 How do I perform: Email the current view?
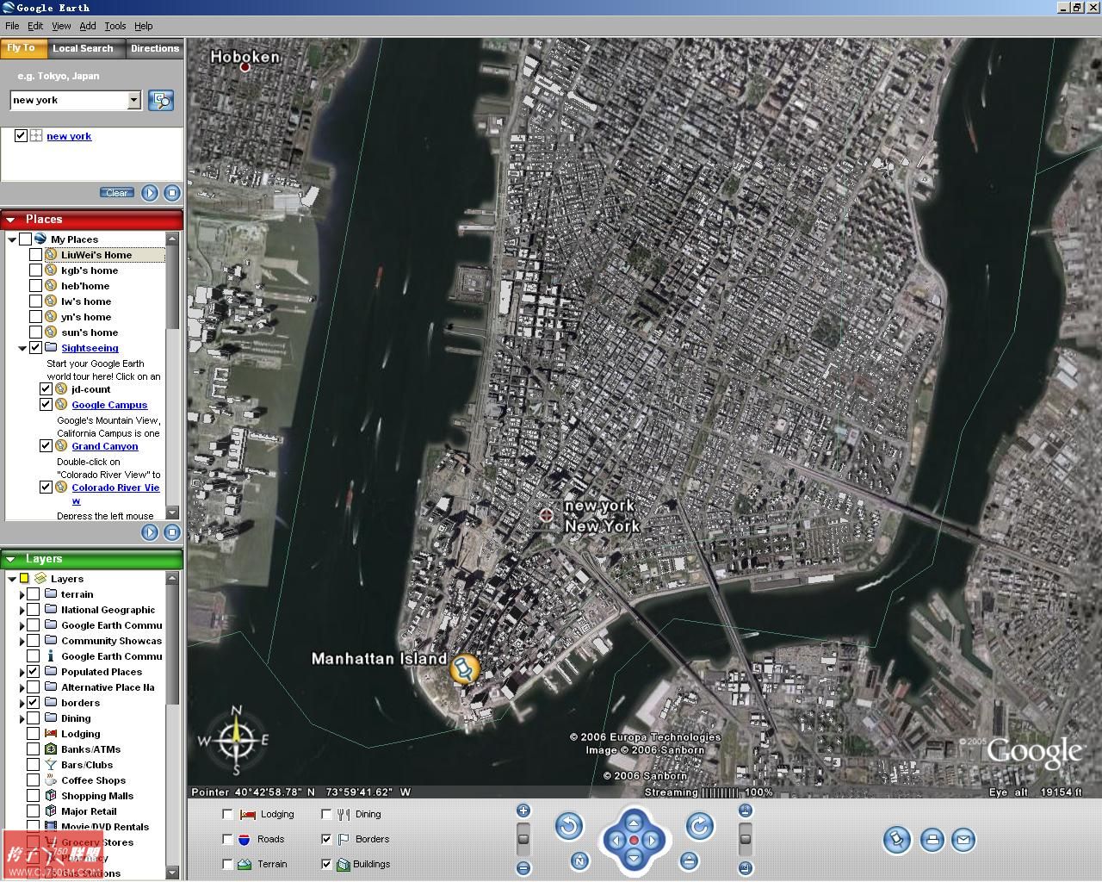(963, 839)
